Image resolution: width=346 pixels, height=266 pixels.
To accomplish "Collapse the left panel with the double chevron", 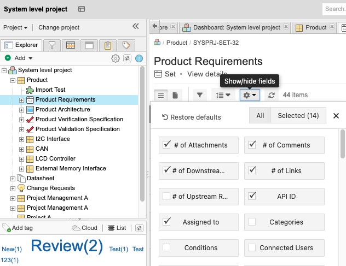I will tap(136, 27).
